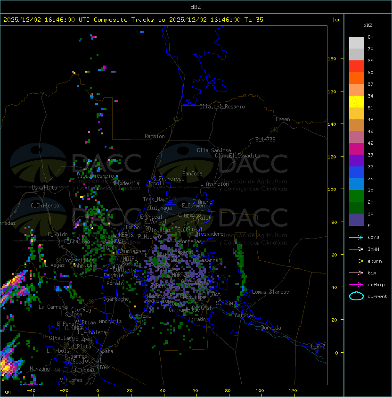Click the 'Mirador' map label
The image size is (392, 397).
(x=199, y=319)
